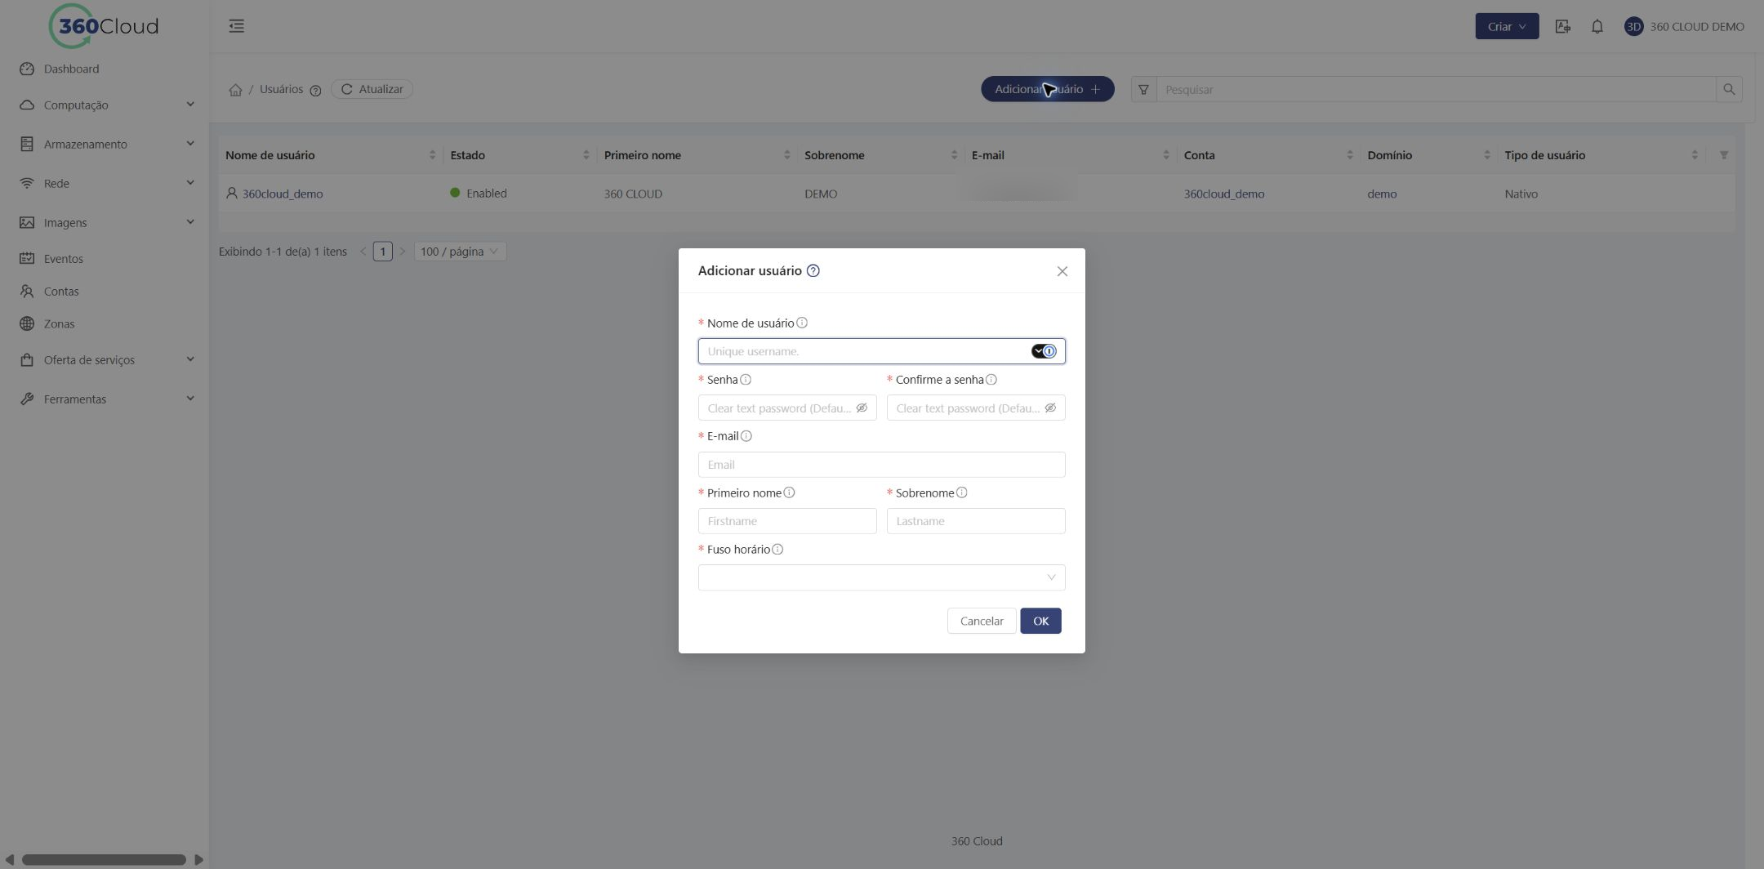Open the 360cloud_demo username link

283,194
